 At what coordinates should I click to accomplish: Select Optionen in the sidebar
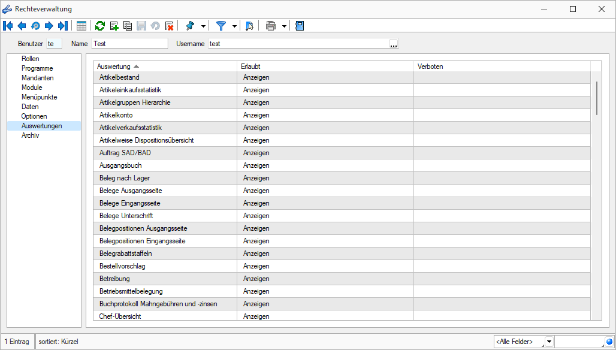34,116
